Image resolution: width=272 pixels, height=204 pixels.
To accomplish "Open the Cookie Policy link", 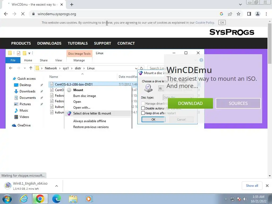I will tap(205, 23).
